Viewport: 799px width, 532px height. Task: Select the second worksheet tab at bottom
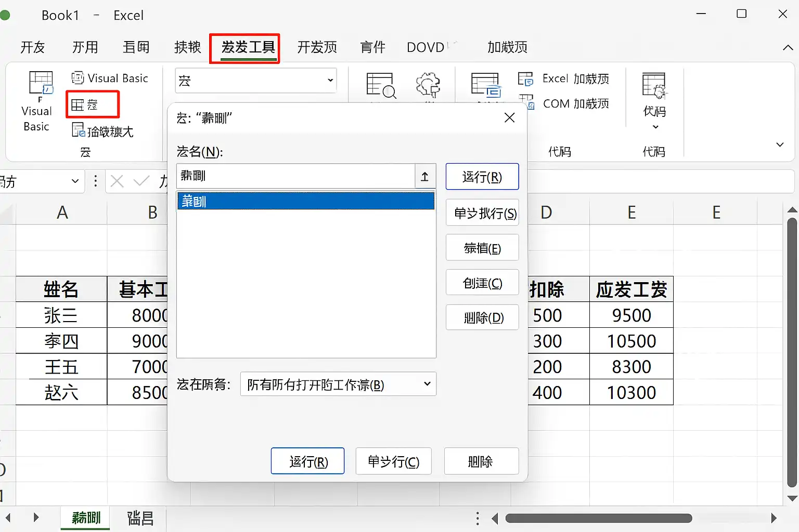pyautogui.click(x=140, y=518)
